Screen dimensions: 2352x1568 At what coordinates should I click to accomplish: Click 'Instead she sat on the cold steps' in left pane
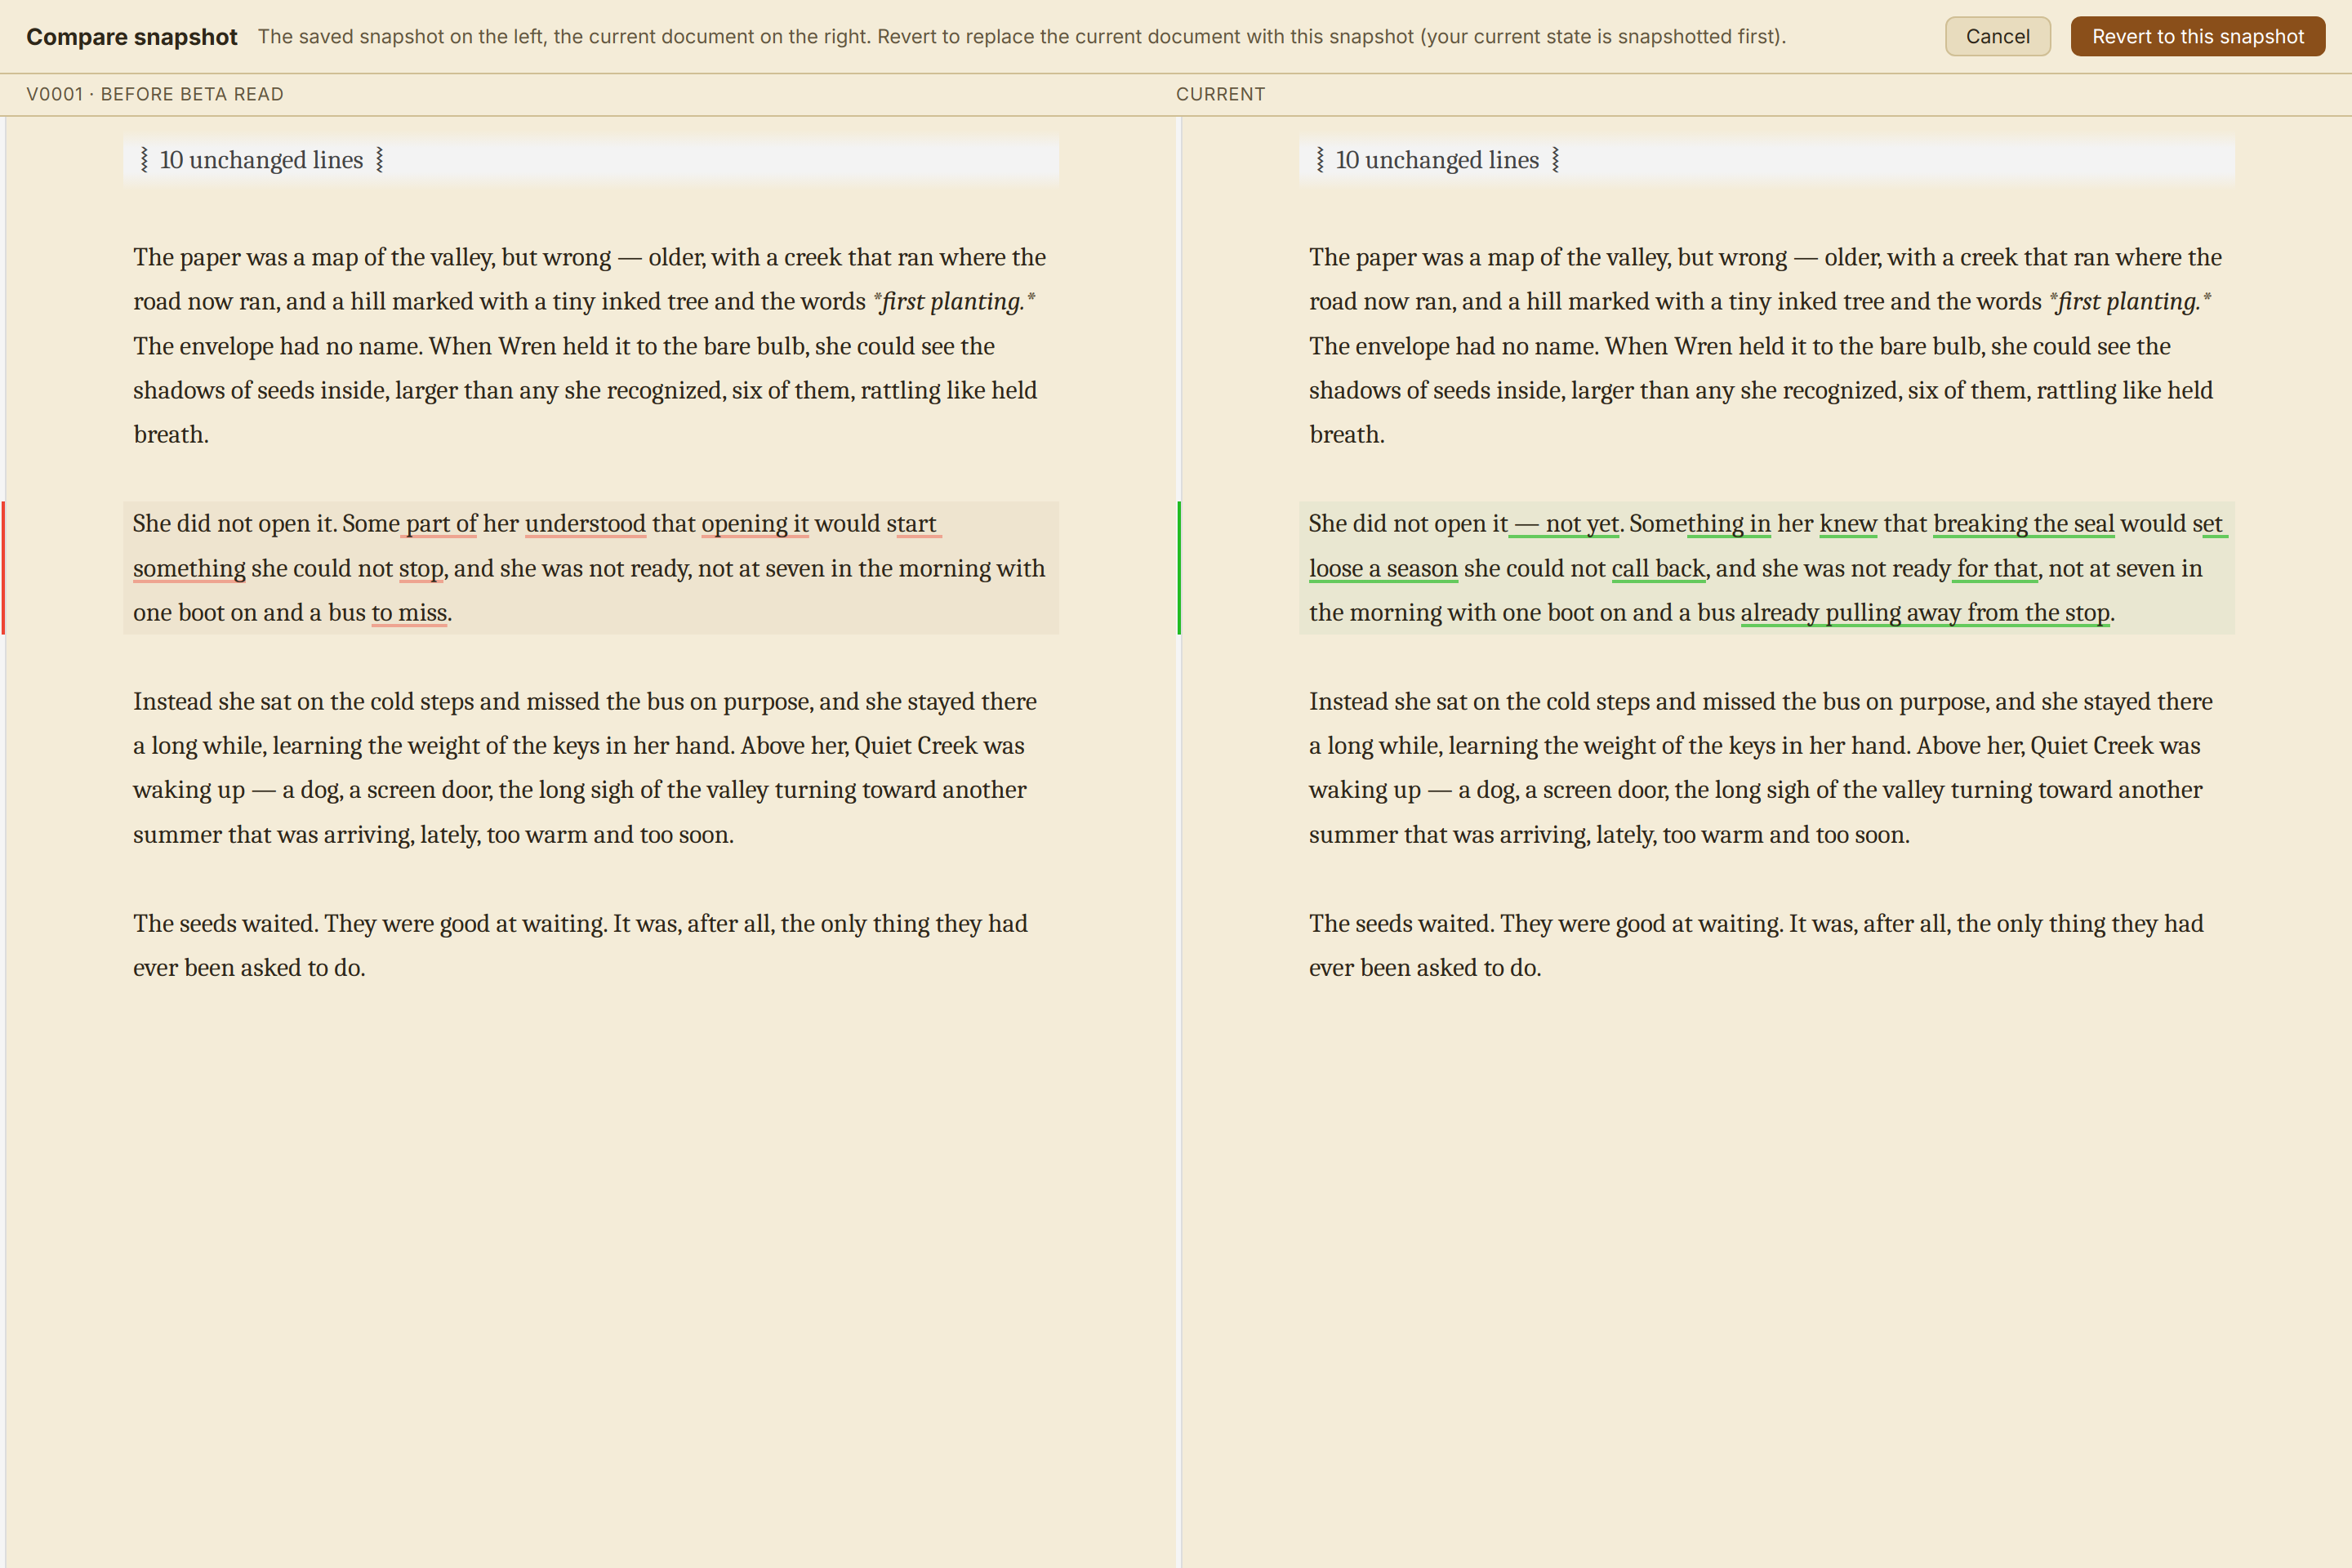point(303,702)
